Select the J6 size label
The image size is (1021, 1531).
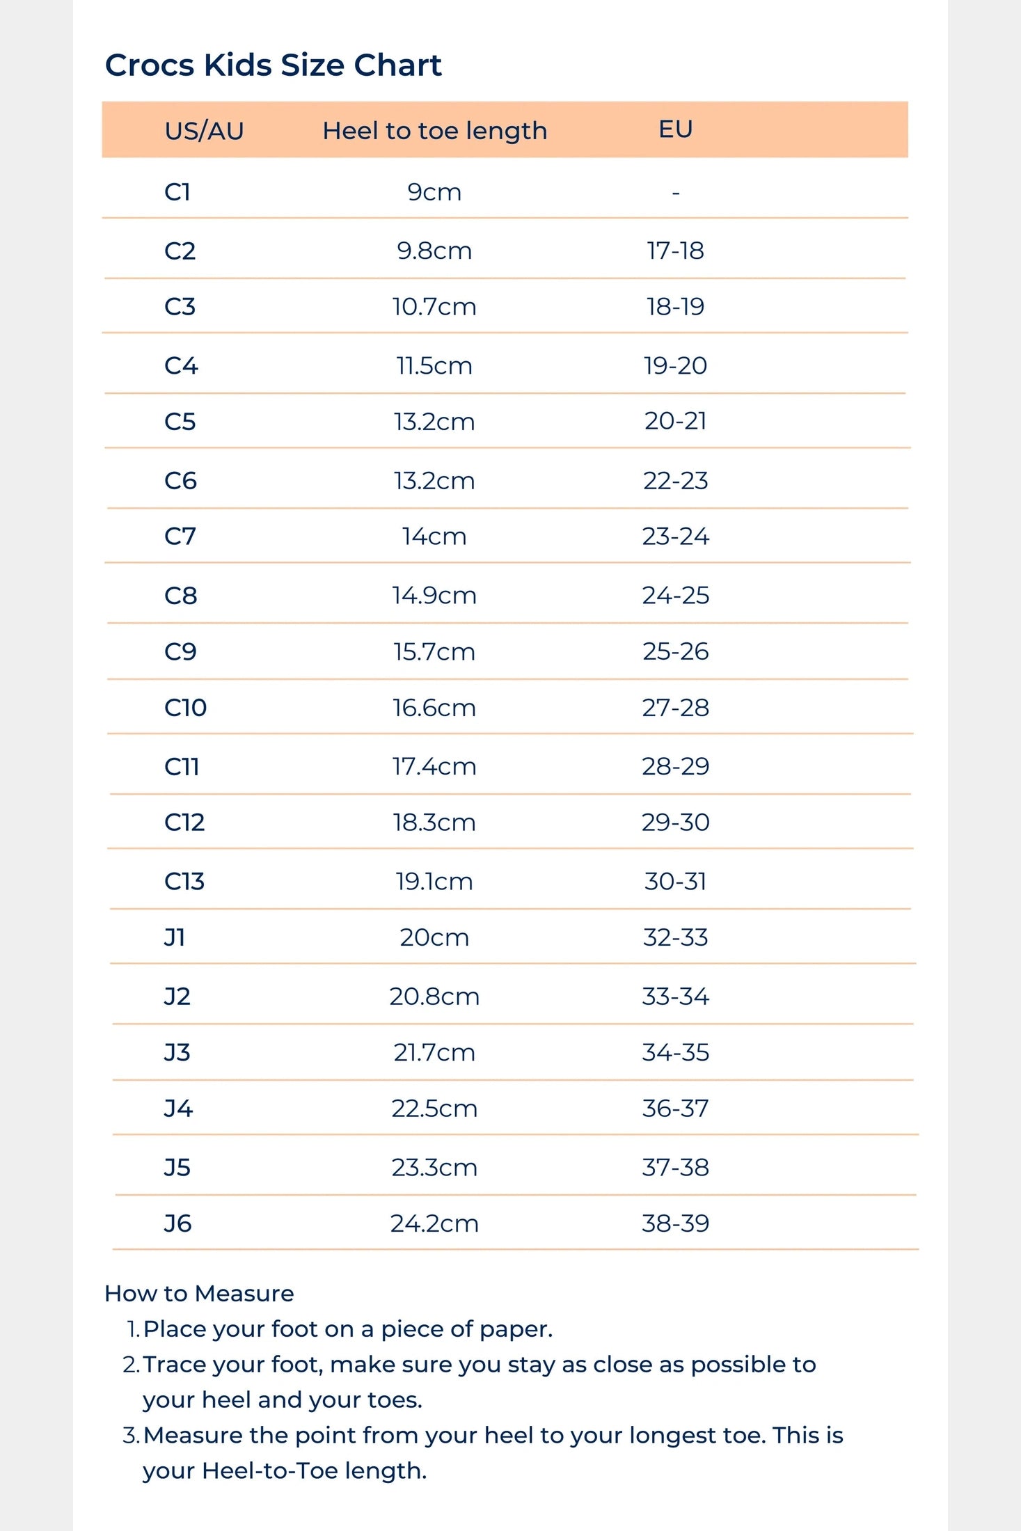[177, 1223]
